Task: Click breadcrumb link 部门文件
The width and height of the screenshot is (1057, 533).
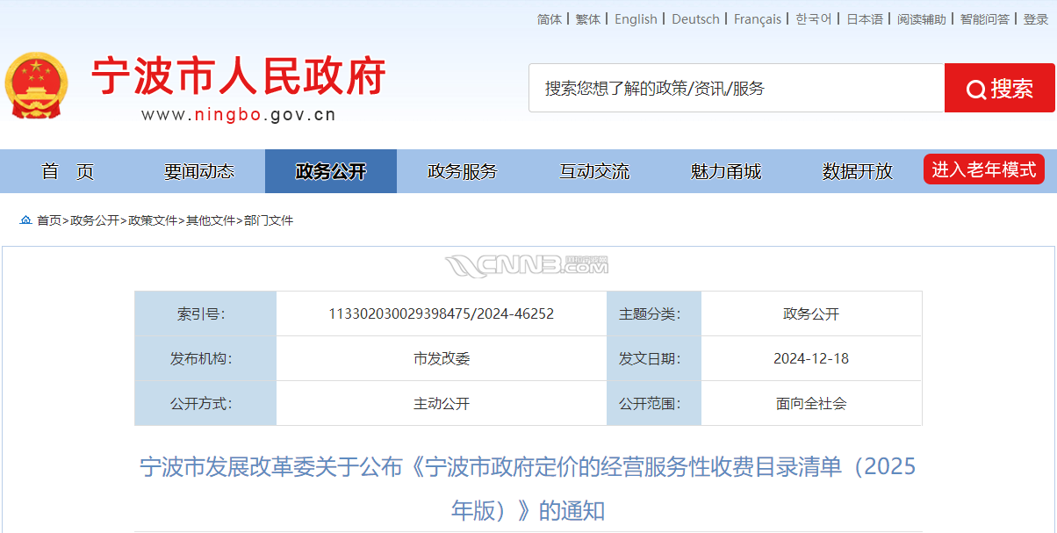Action: pyautogui.click(x=269, y=220)
